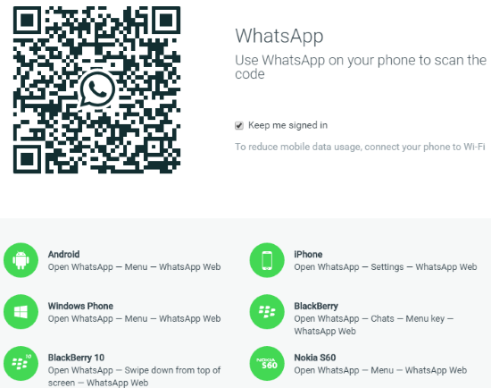Viewport: 491px width, 388px height.
Task: Click the BlackBerry 10 heading
Action: [x=76, y=358]
